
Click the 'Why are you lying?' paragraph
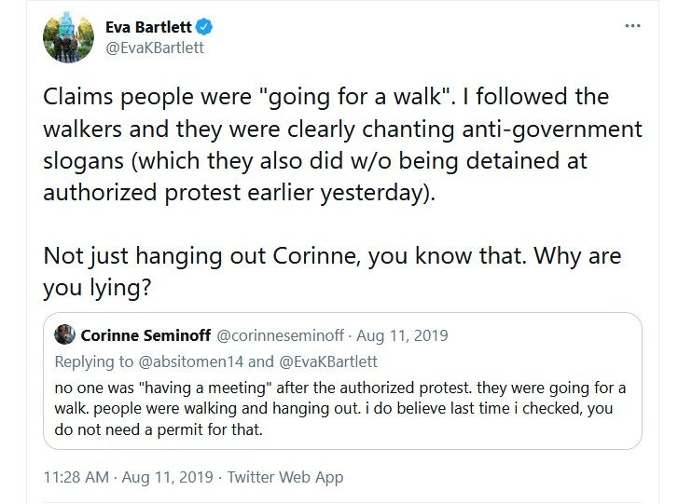pos(332,271)
